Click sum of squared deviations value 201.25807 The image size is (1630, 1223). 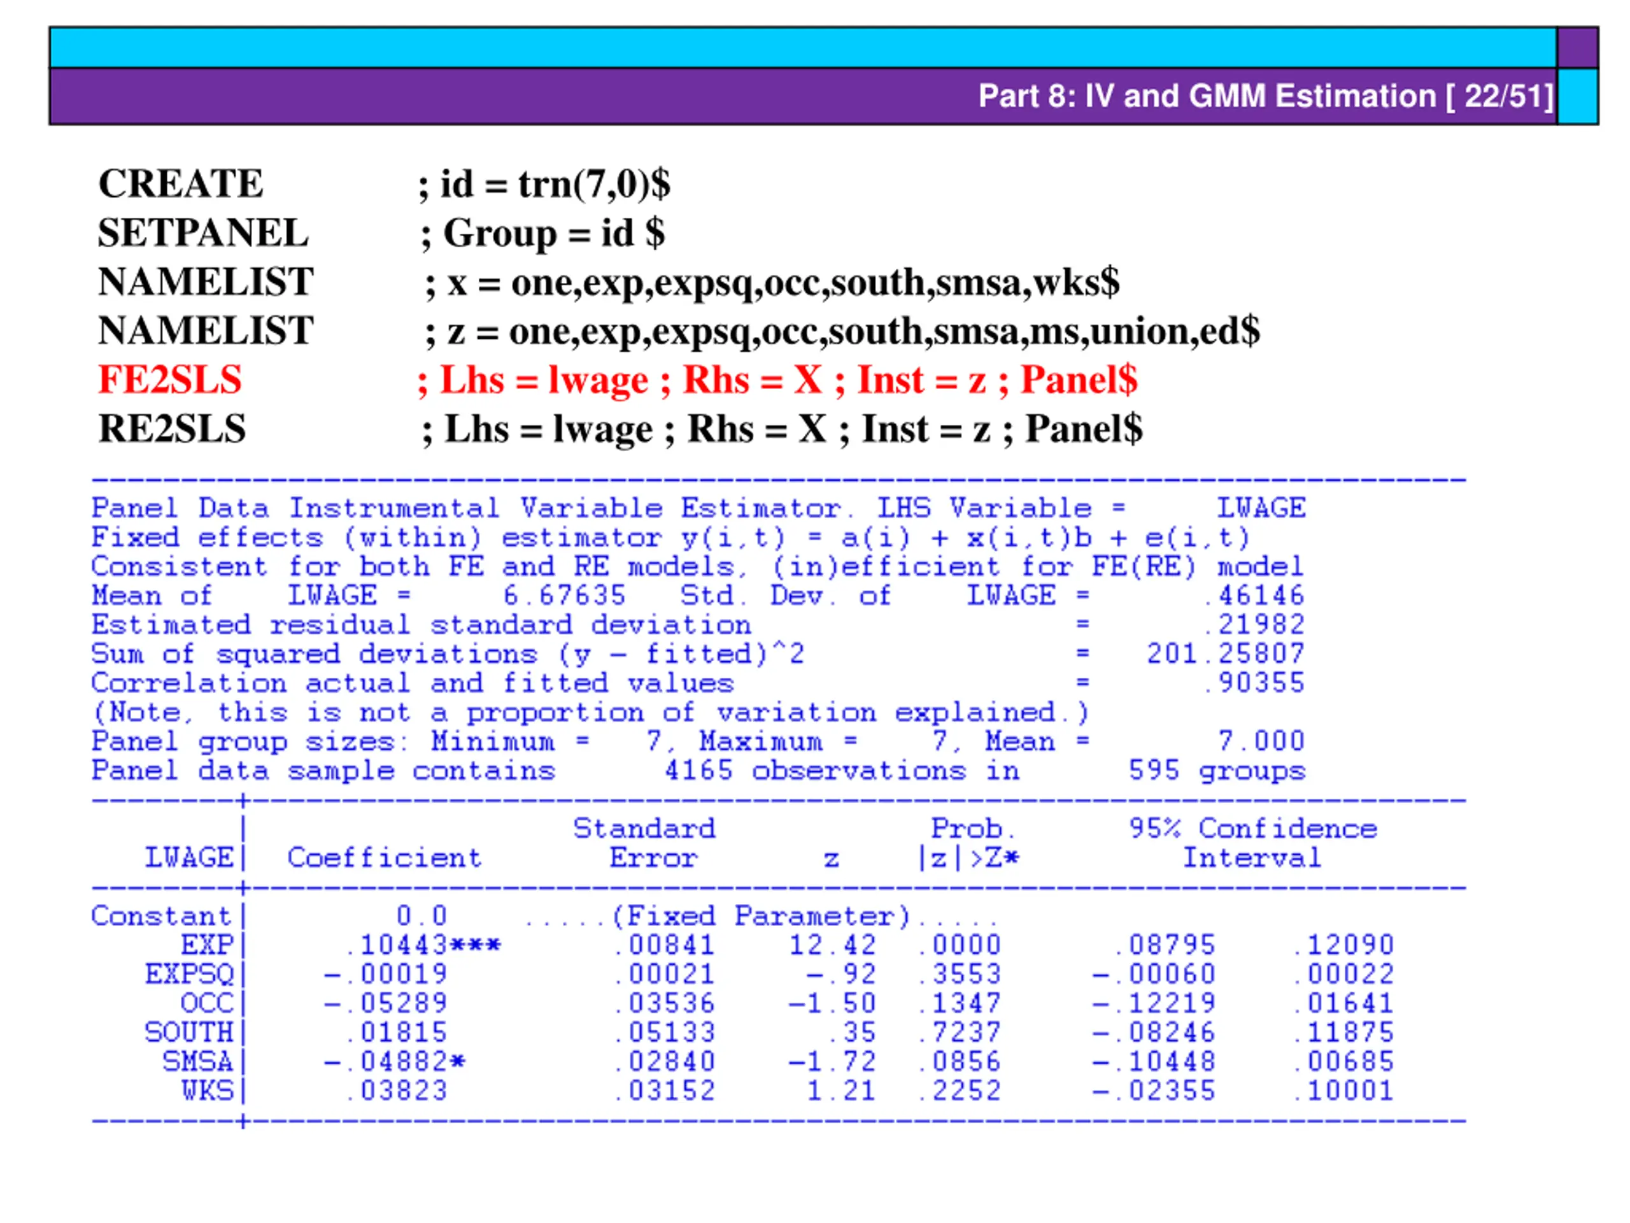pyautogui.click(x=1226, y=654)
